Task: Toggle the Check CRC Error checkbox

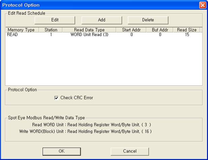Action: (56, 98)
